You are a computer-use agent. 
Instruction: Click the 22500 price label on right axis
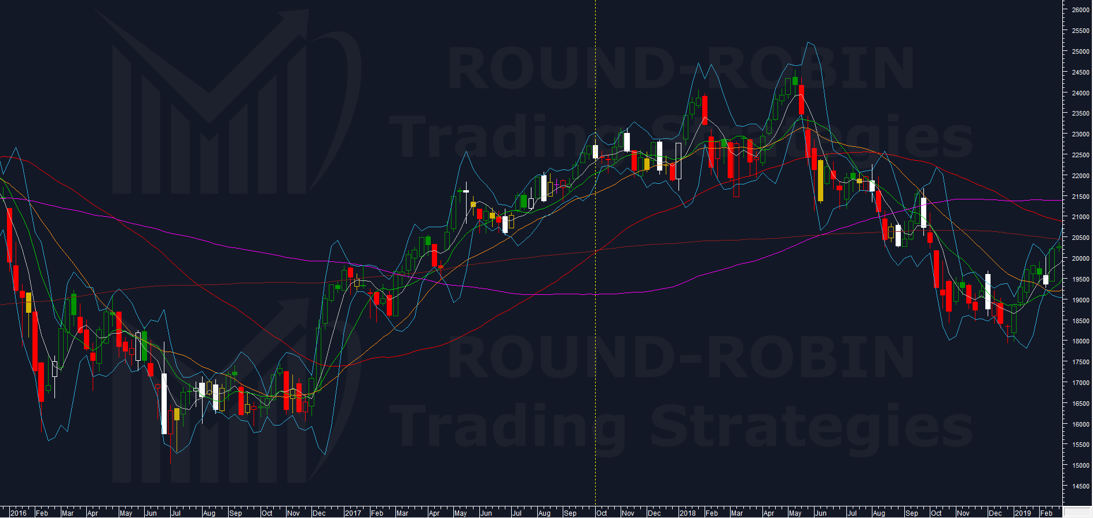(x=1080, y=155)
